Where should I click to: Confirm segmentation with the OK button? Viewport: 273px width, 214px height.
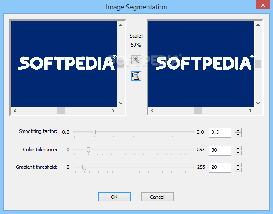(x=114, y=197)
